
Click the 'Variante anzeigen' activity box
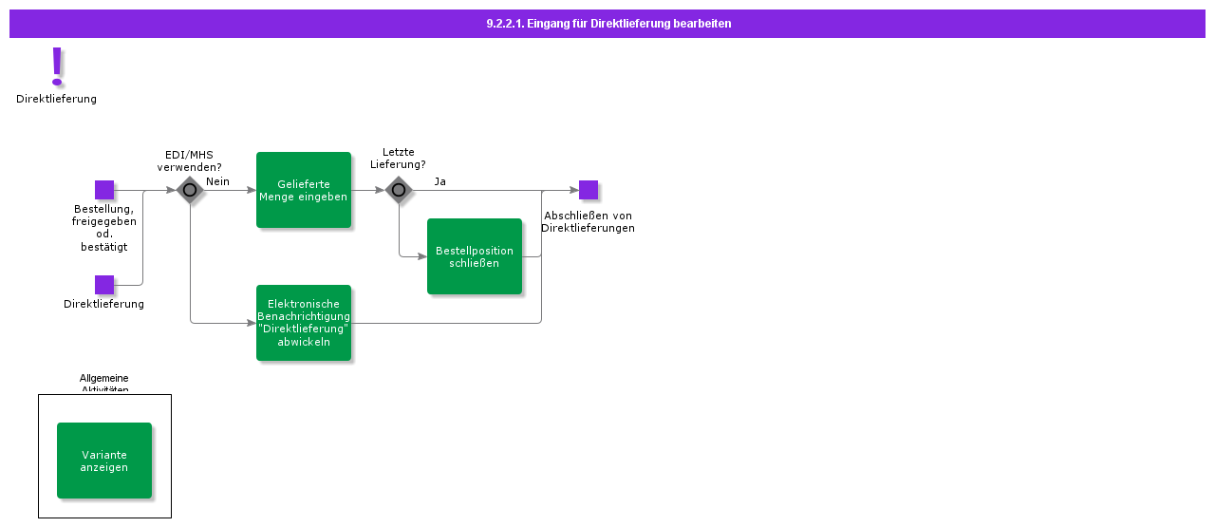pyautogui.click(x=104, y=461)
